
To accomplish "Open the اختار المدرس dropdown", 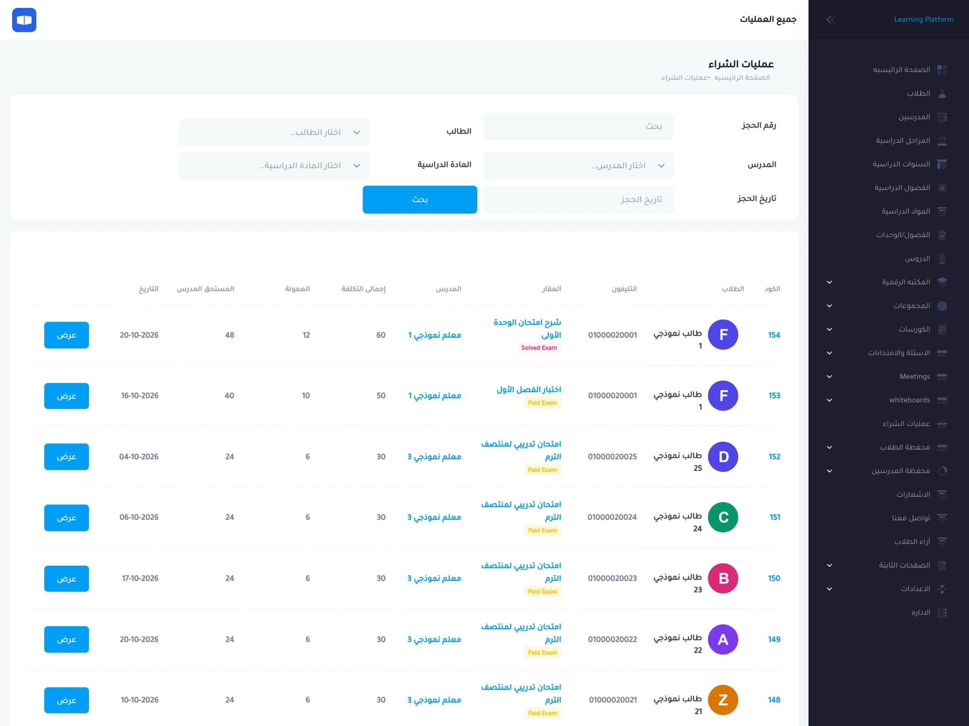I will point(579,165).
